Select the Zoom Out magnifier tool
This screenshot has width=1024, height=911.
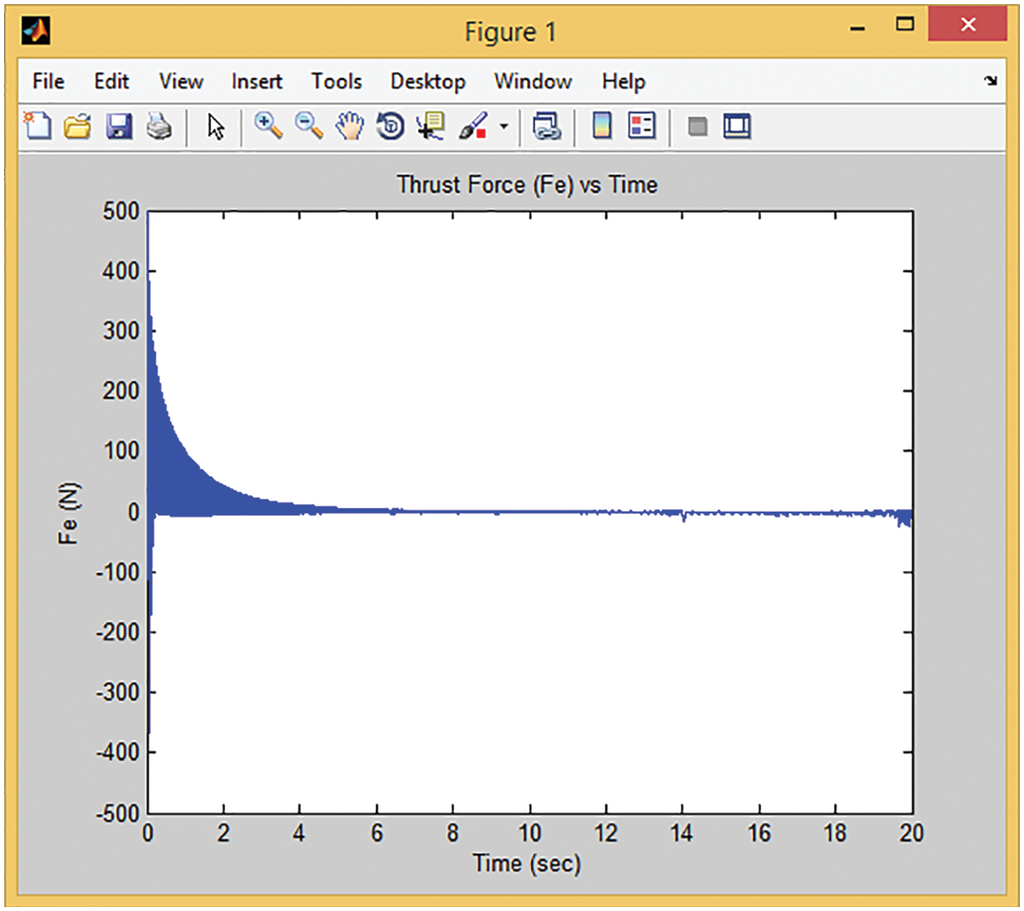tap(308, 126)
